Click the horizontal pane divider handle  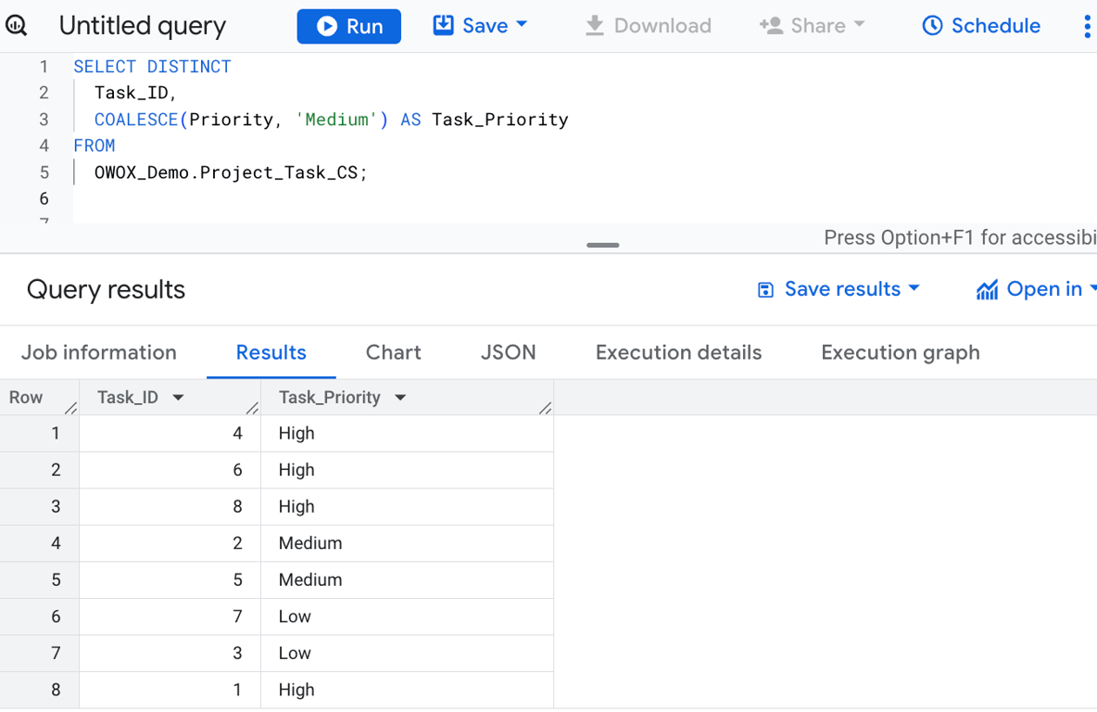click(x=602, y=245)
